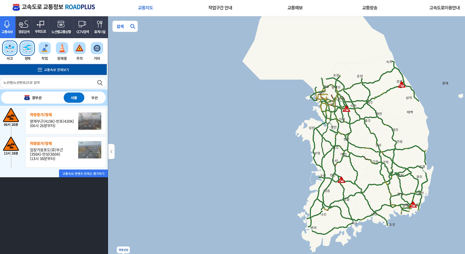Open the 양재부근(415K)-반포(420K) congestion entry

(65, 121)
